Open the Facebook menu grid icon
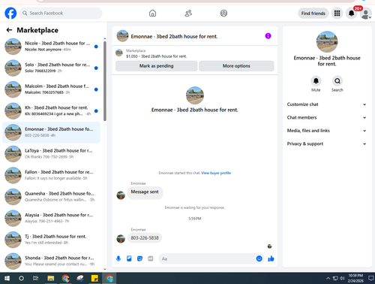 click(x=337, y=14)
